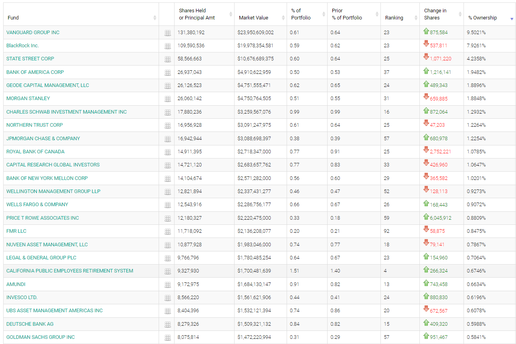Image resolution: width=516 pixels, height=344 pixels.
Task: Follow WELLS FARGO & COMPANY link
Action: pyautogui.click(x=37, y=205)
